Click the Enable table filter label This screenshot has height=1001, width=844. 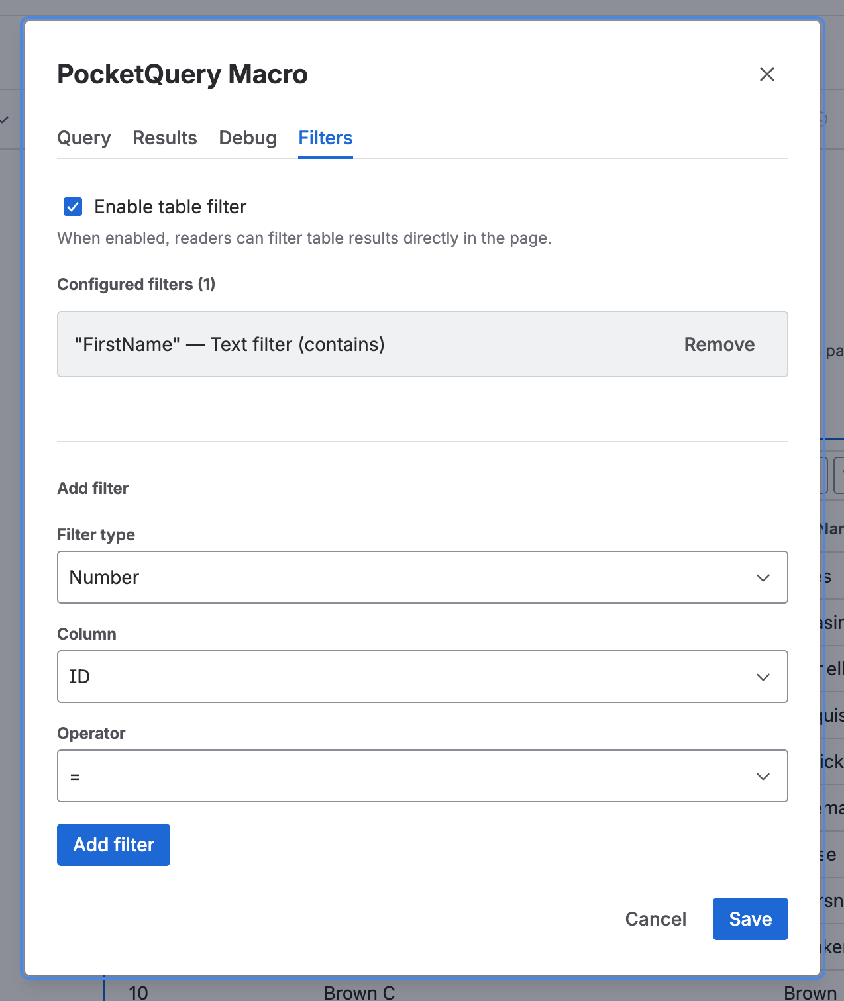170,207
